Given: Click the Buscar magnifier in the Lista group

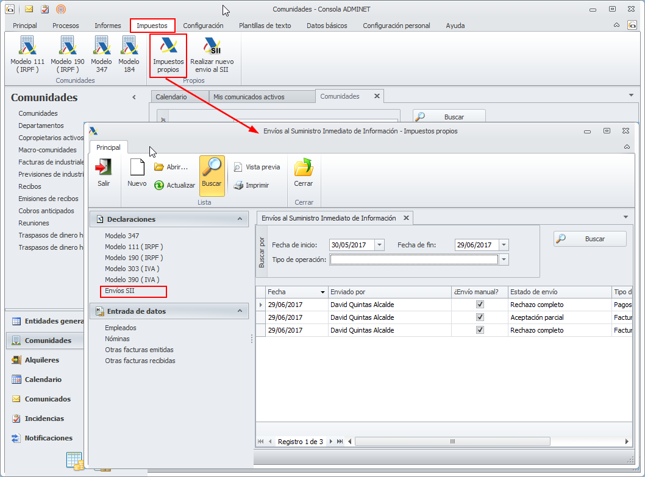Looking at the screenshot, I should point(212,175).
